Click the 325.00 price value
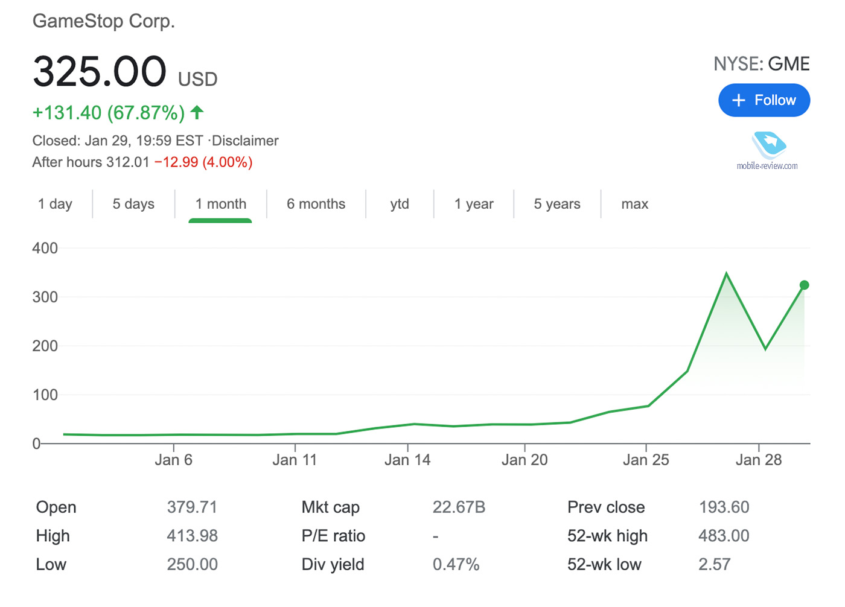845x607 pixels. (x=100, y=71)
